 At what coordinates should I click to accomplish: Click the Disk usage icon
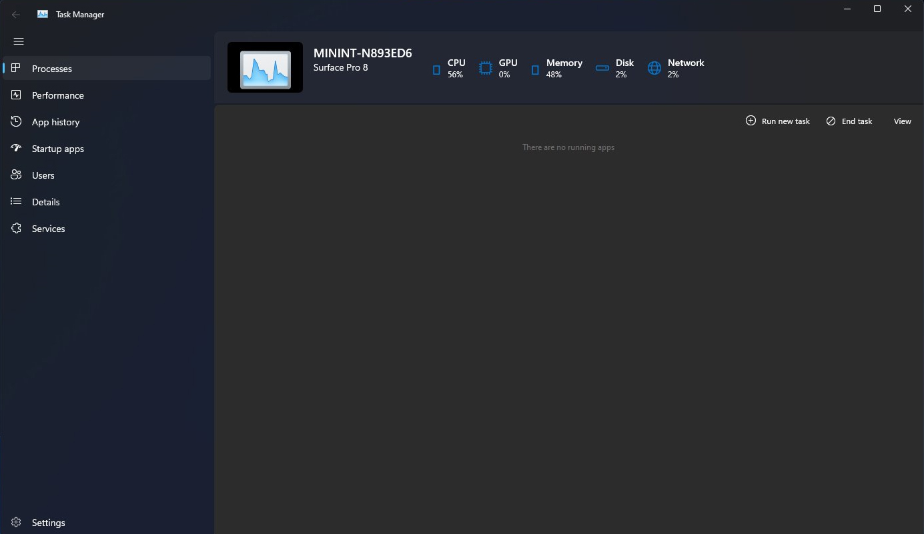click(x=602, y=68)
